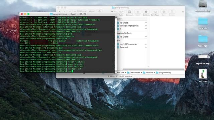Click the Finder status text '6 items, 30.18 GB available'
Viewport: 214px width, 120px height.
click(120, 76)
